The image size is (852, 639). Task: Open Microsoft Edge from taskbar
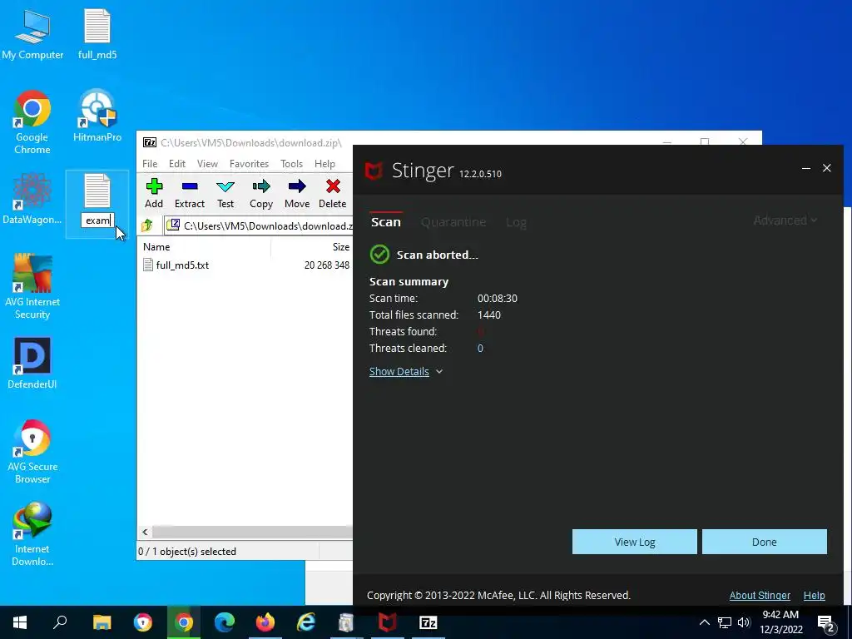225,622
